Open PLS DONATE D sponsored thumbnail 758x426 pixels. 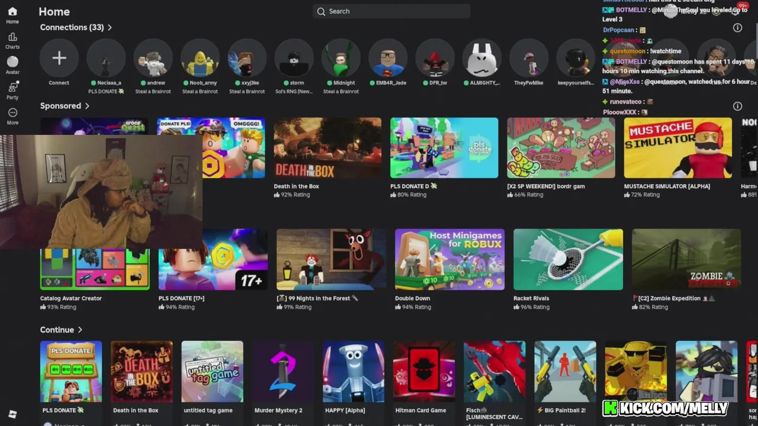444,148
